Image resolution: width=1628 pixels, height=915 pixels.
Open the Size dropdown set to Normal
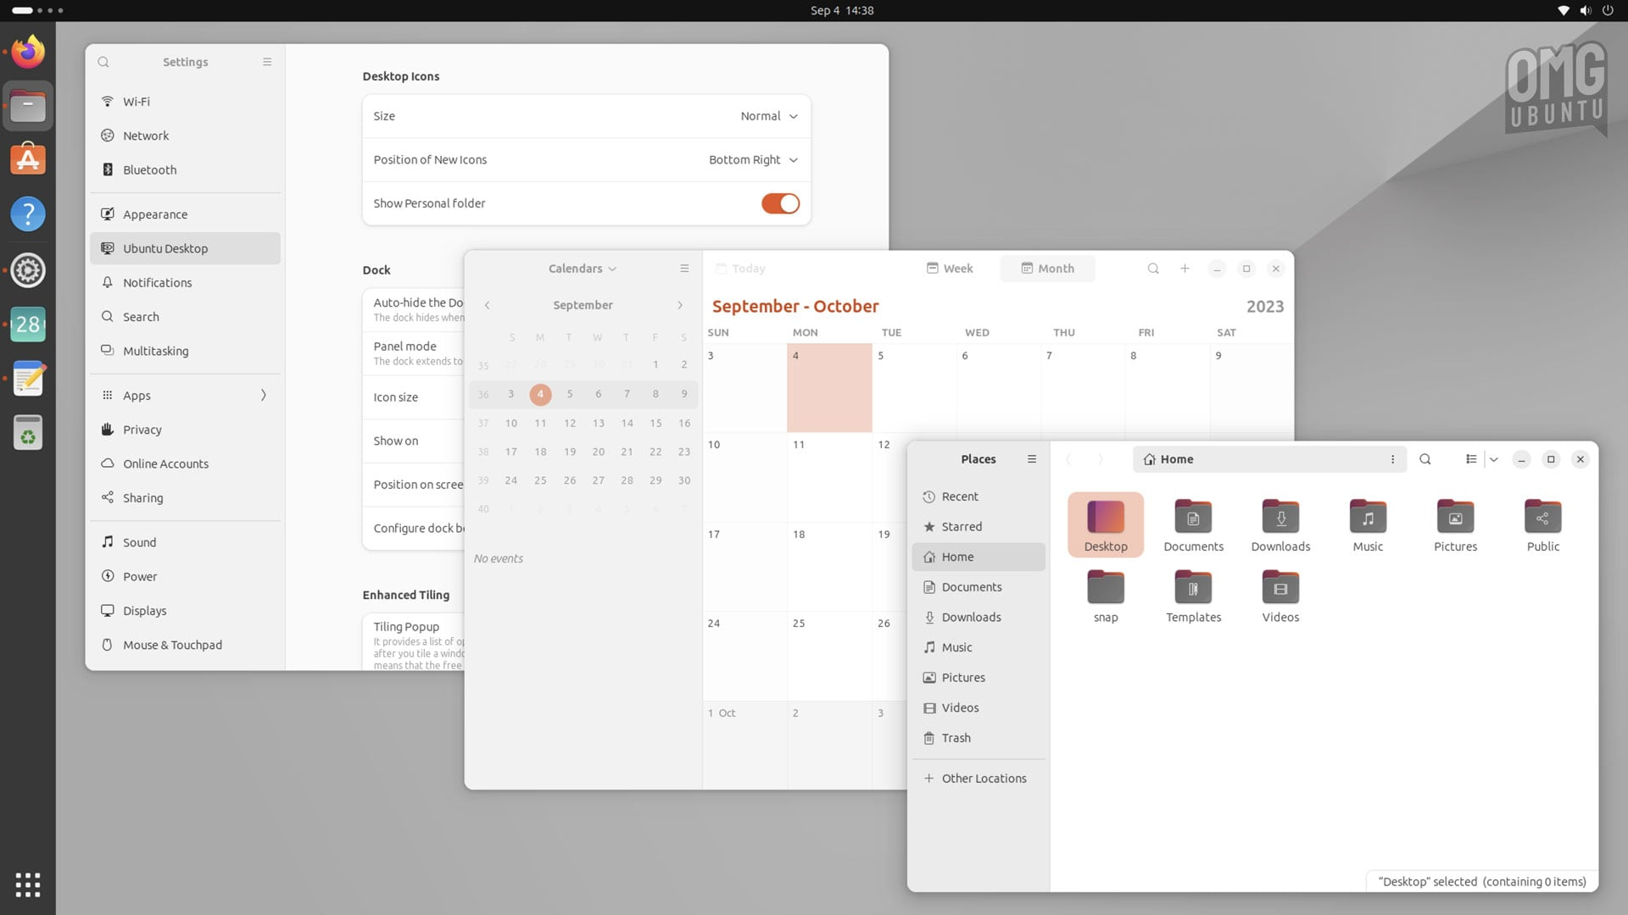[x=767, y=116]
